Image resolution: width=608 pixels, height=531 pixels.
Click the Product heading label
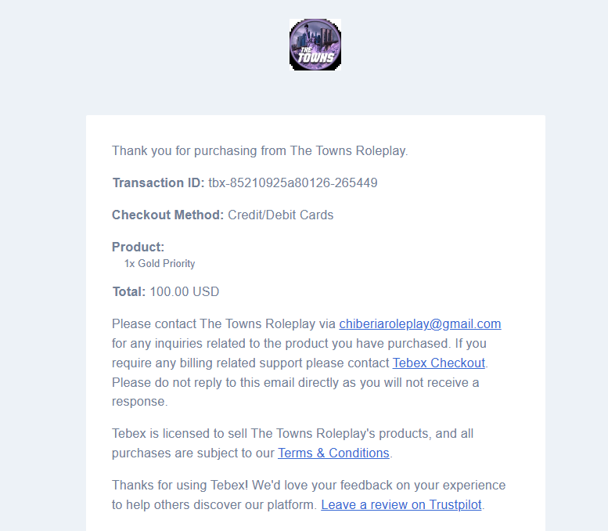coord(138,247)
